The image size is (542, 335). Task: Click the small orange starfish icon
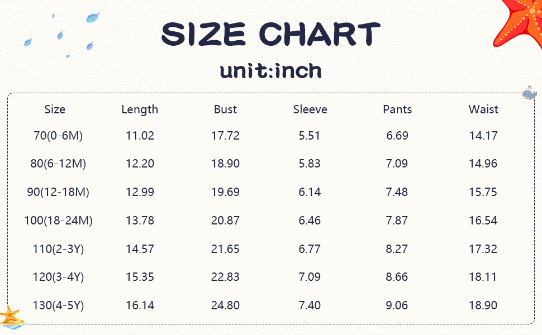(x=11, y=314)
